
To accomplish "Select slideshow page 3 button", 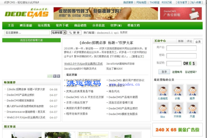I will coord(58,76).
